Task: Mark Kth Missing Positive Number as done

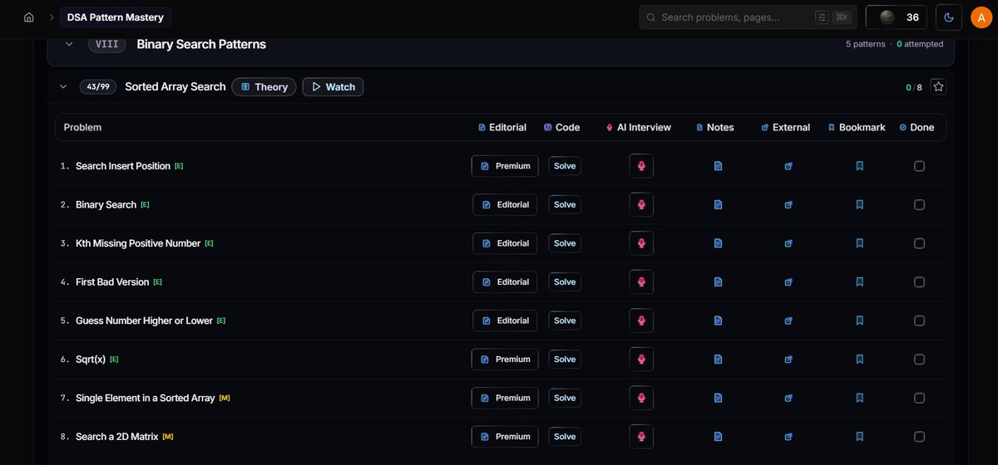Action: coord(919,243)
